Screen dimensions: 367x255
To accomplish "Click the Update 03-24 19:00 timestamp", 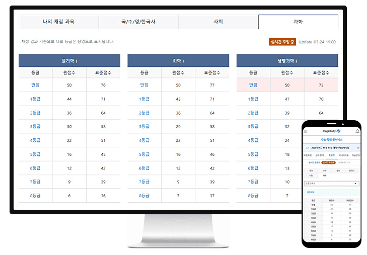I will click(x=317, y=42).
